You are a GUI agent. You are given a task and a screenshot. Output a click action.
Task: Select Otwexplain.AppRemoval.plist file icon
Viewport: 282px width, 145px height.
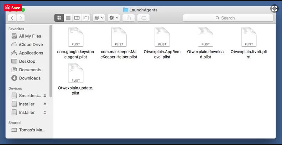click(x=162, y=37)
